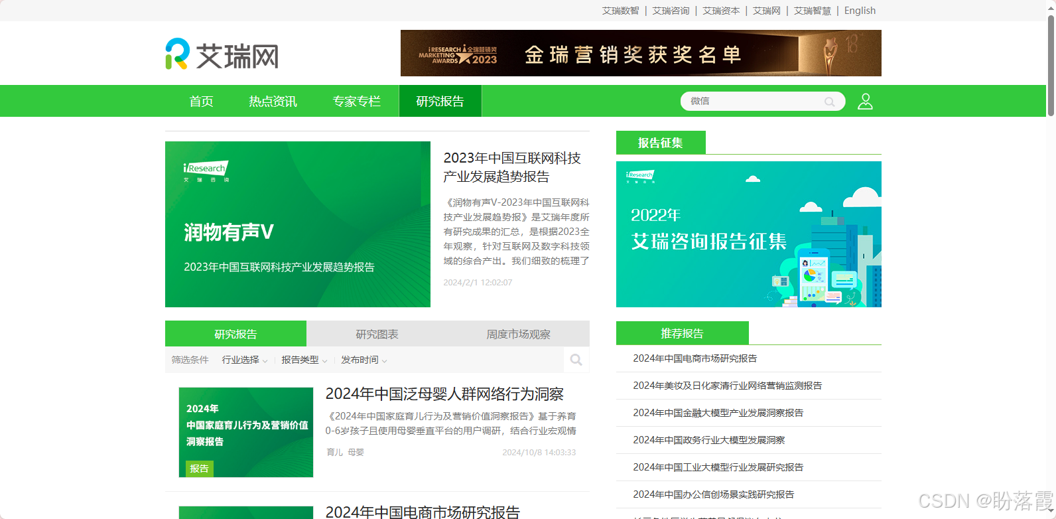Click the search icon in the filter bar

[576, 360]
